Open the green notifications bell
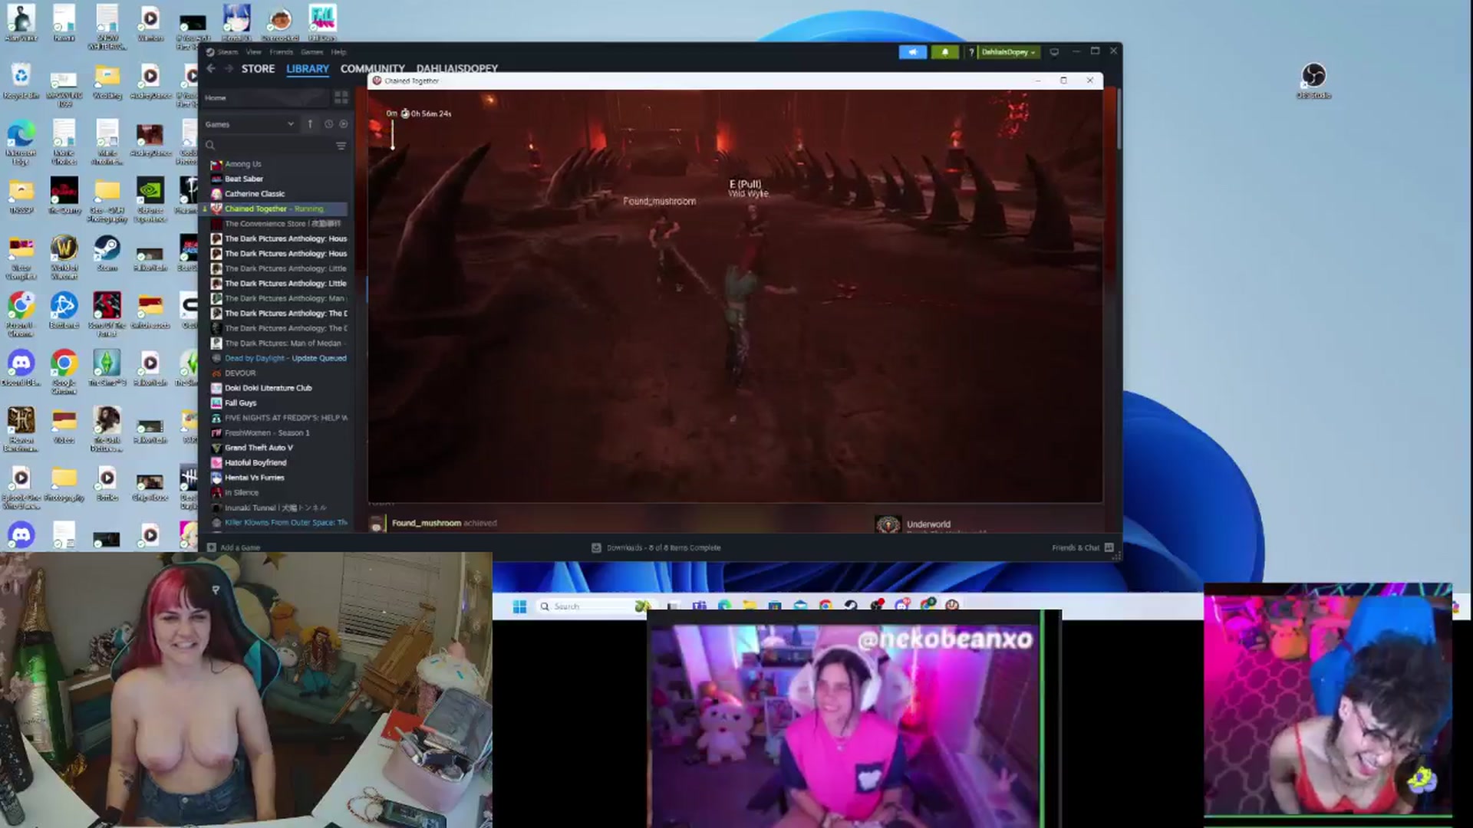This screenshot has width=1473, height=828. tap(944, 52)
